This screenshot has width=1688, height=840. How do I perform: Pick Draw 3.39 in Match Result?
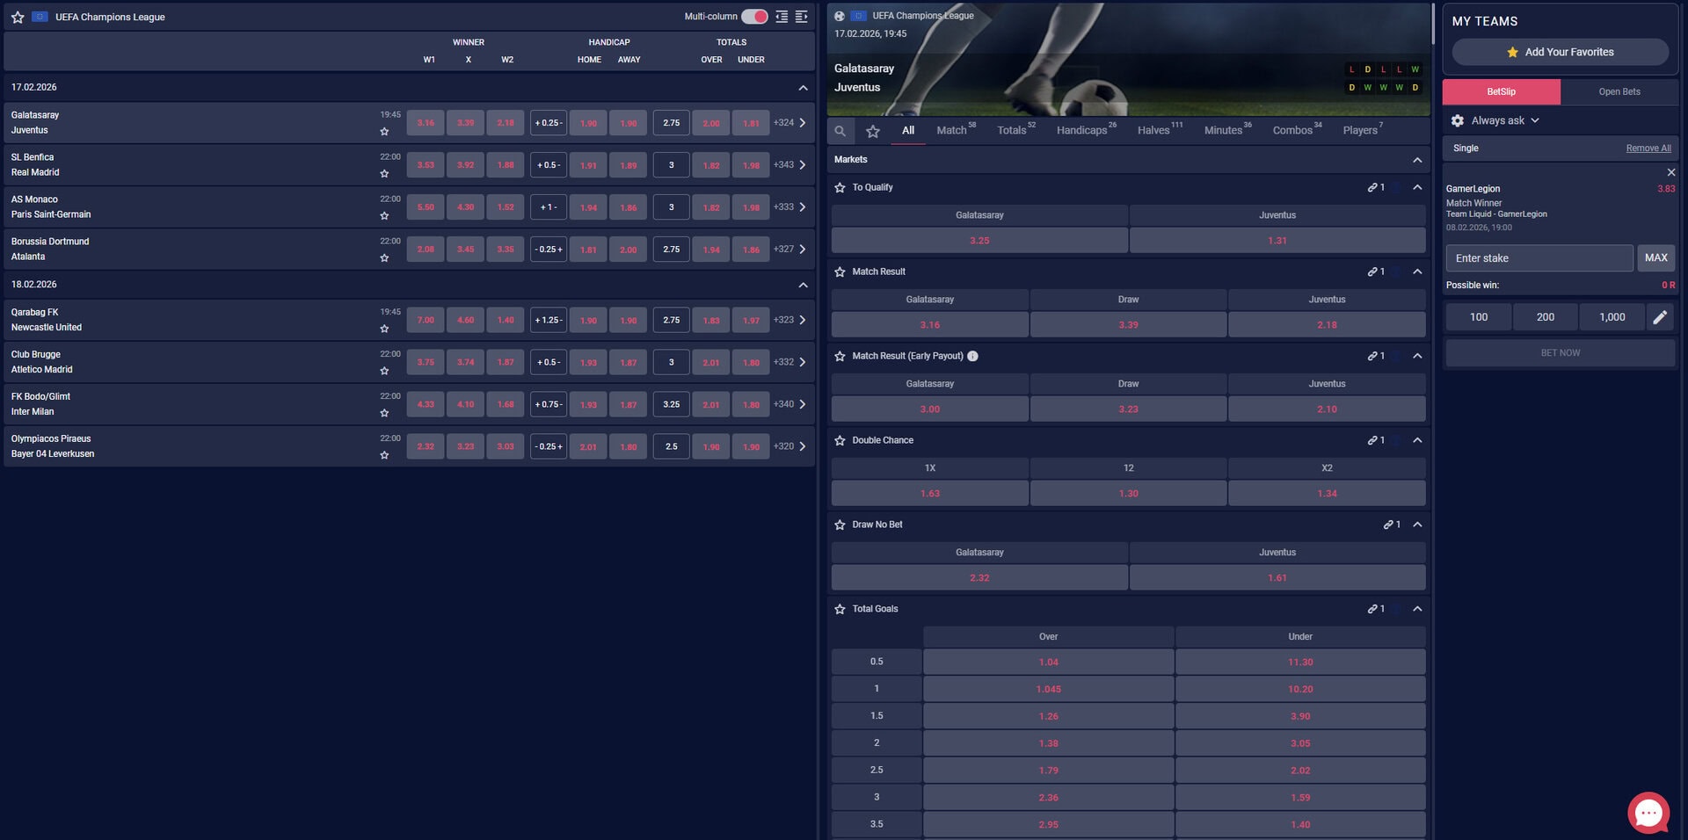pyautogui.click(x=1128, y=324)
